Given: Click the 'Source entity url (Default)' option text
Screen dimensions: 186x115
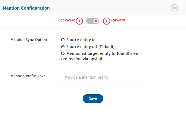Looking at the screenshot, I should pyautogui.click(x=90, y=47).
